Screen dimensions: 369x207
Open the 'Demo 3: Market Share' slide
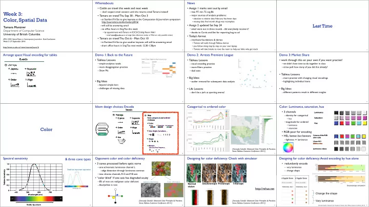pyautogui.click(x=323, y=78)
